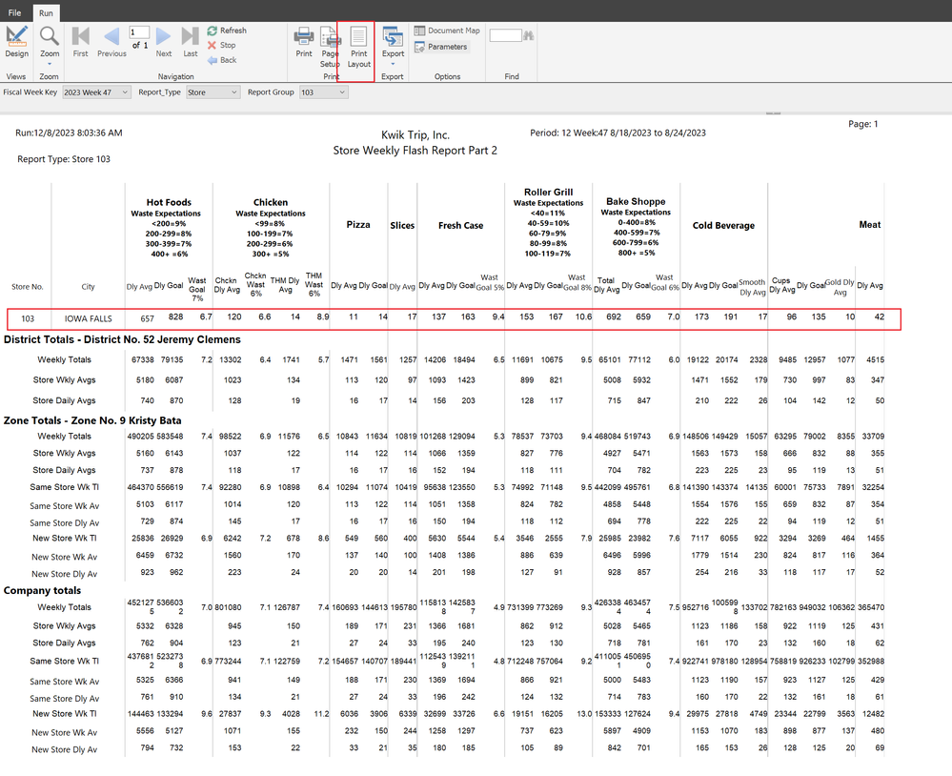
Task: Open the Report Group dropdown
Action: (324, 92)
